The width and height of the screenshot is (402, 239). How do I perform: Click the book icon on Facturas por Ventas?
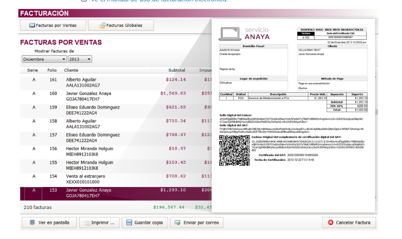[x=32, y=25]
